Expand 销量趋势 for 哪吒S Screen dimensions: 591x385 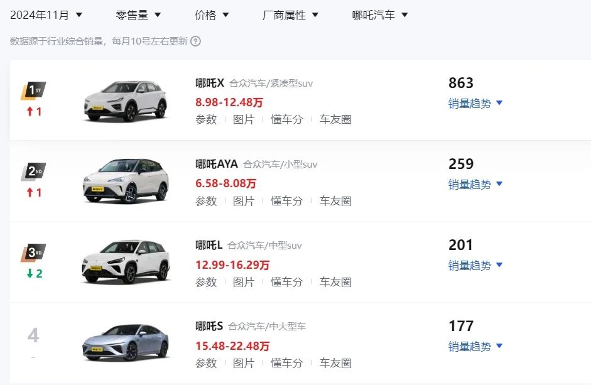point(475,346)
